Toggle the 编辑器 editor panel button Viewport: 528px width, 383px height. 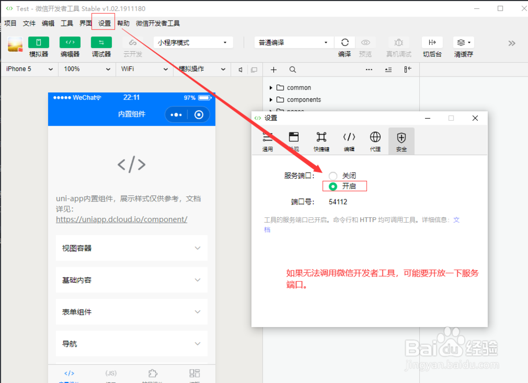[70, 42]
